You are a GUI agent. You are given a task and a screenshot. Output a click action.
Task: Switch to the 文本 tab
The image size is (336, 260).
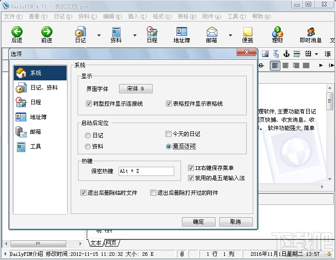[x=96, y=243]
